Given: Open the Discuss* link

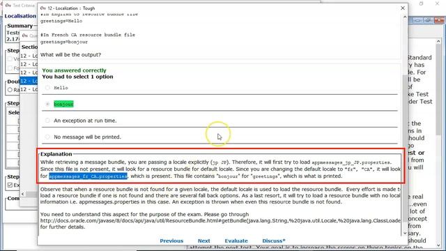Looking at the screenshot, I should (274, 241).
